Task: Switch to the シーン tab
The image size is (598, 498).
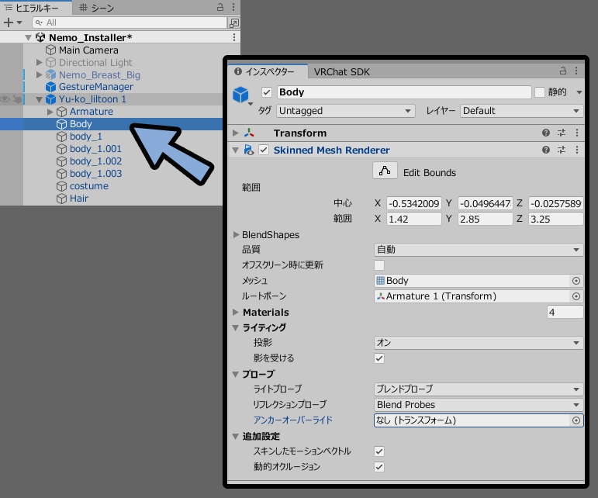Action: [x=96, y=8]
